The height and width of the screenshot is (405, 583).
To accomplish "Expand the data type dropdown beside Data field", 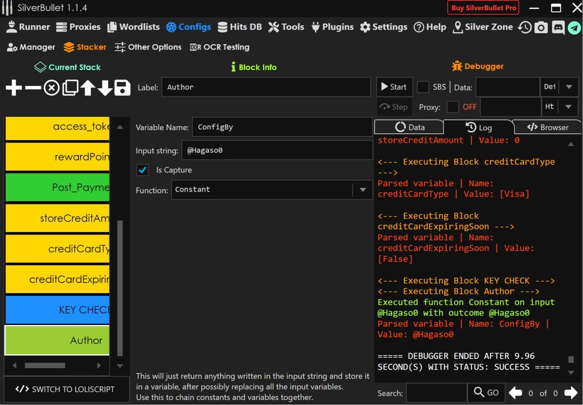I will click(x=568, y=87).
